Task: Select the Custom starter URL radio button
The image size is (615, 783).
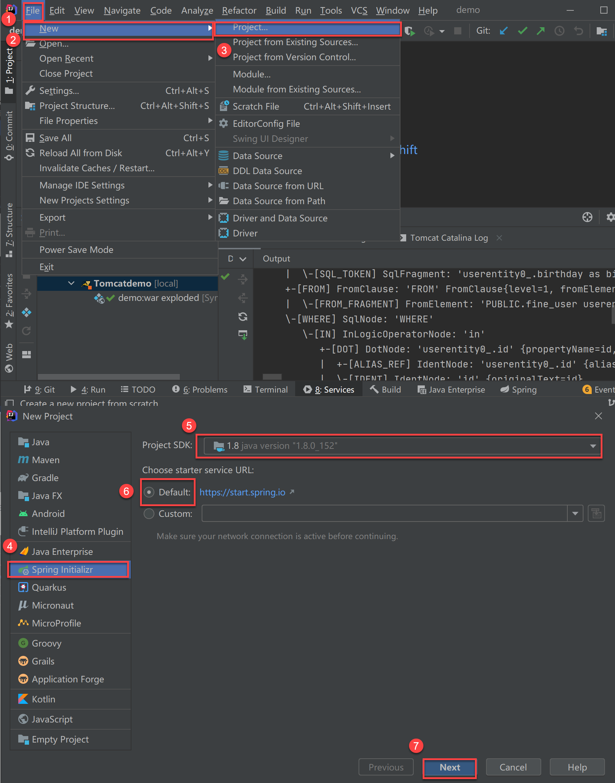Action: click(x=149, y=513)
